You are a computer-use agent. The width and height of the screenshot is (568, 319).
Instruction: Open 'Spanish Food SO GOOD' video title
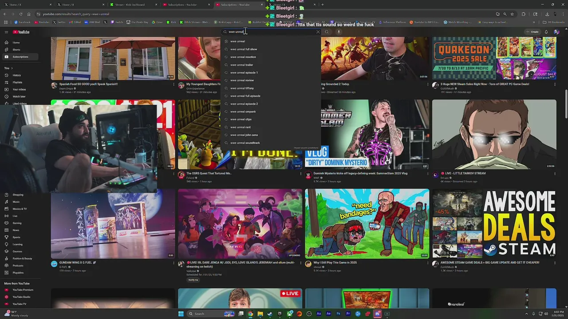(x=88, y=84)
